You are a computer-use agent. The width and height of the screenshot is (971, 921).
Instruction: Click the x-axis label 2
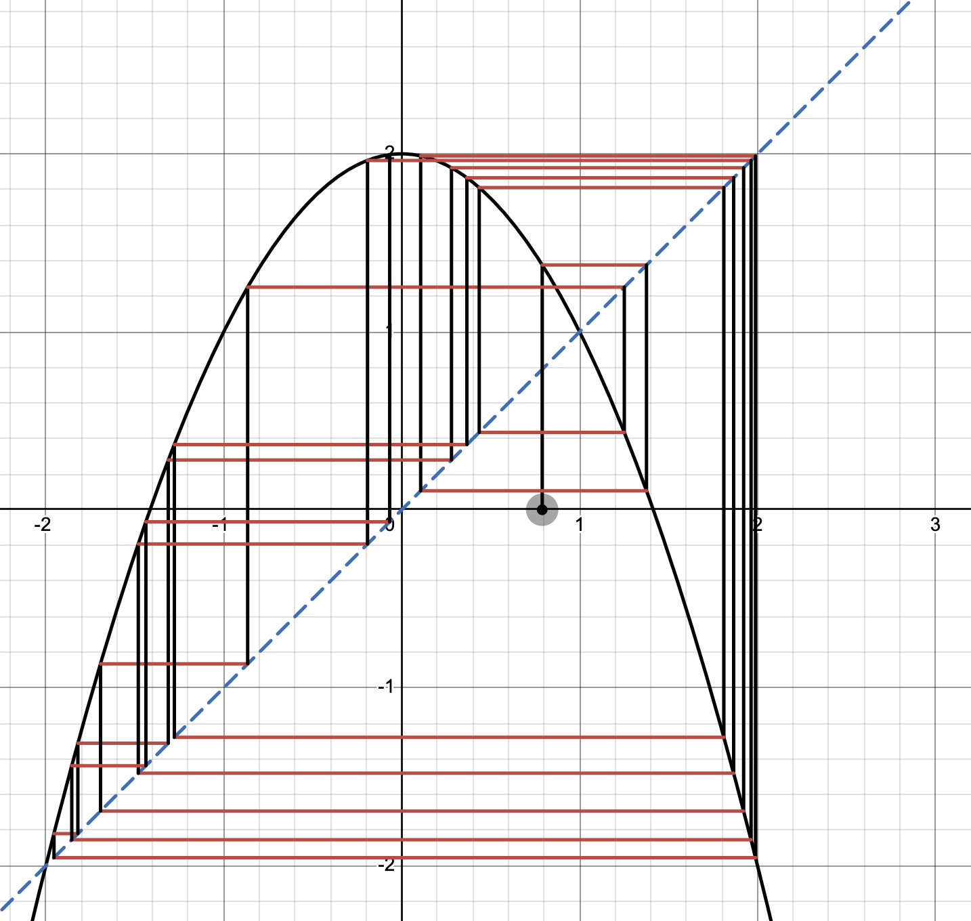758,524
